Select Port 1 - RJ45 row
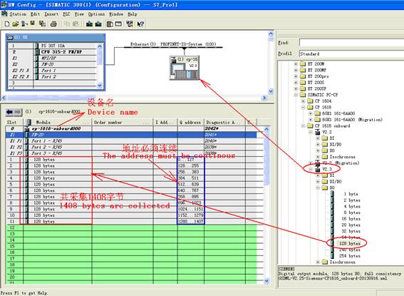Screen dimensions: 404x296 [131, 141]
